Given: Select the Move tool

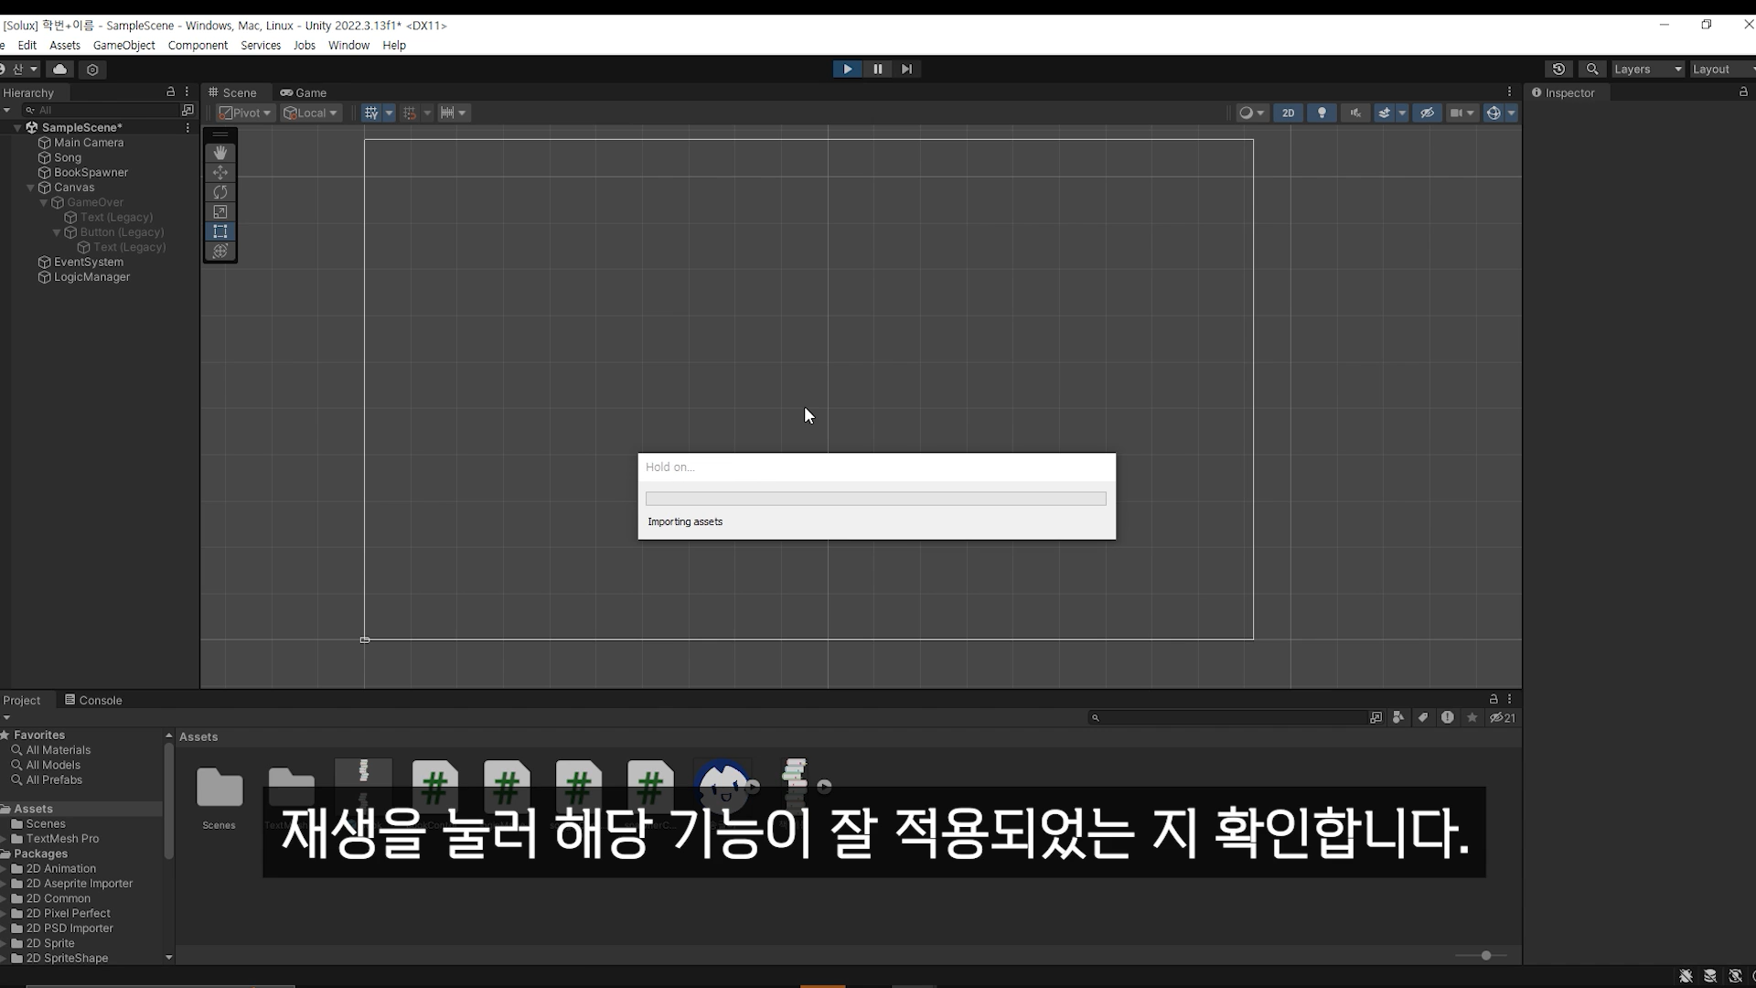Looking at the screenshot, I should click(220, 173).
